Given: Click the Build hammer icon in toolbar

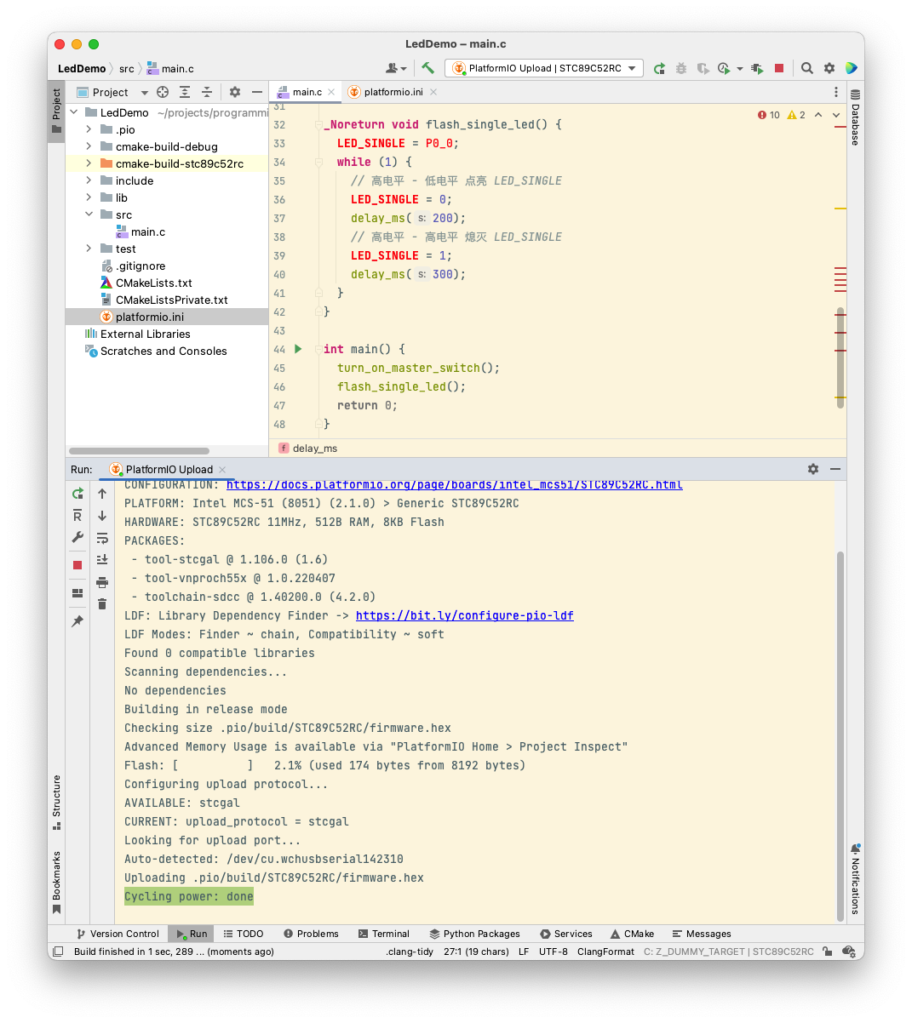Looking at the screenshot, I should click(x=427, y=68).
